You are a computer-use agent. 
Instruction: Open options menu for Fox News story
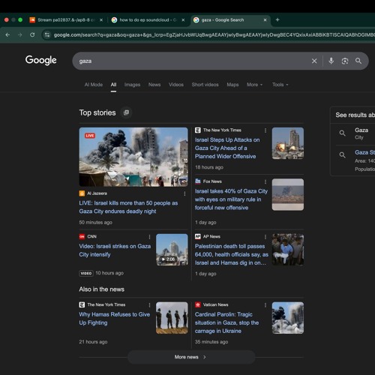(265, 181)
